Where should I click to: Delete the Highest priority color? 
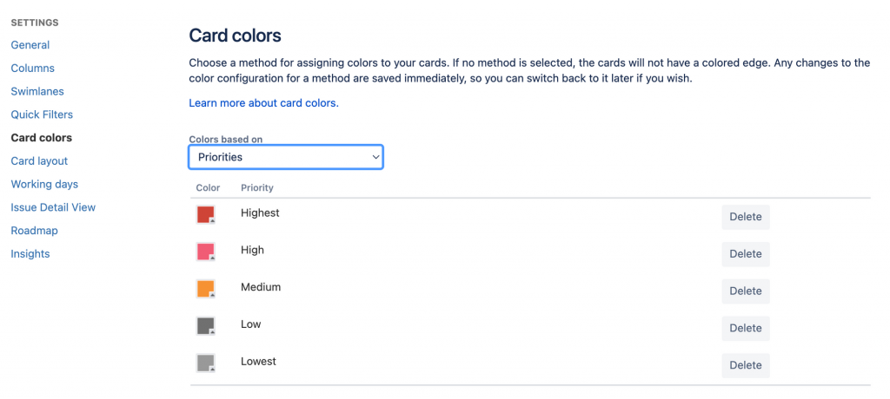click(745, 217)
